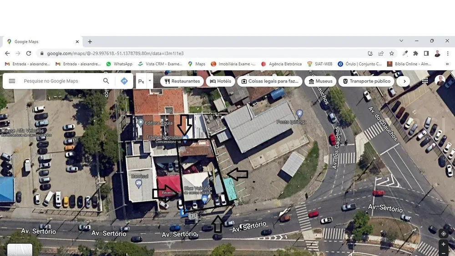Click the Posto Ipiranga gas station pin
The height and width of the screenshot is (256, 455).
point(299,113)
